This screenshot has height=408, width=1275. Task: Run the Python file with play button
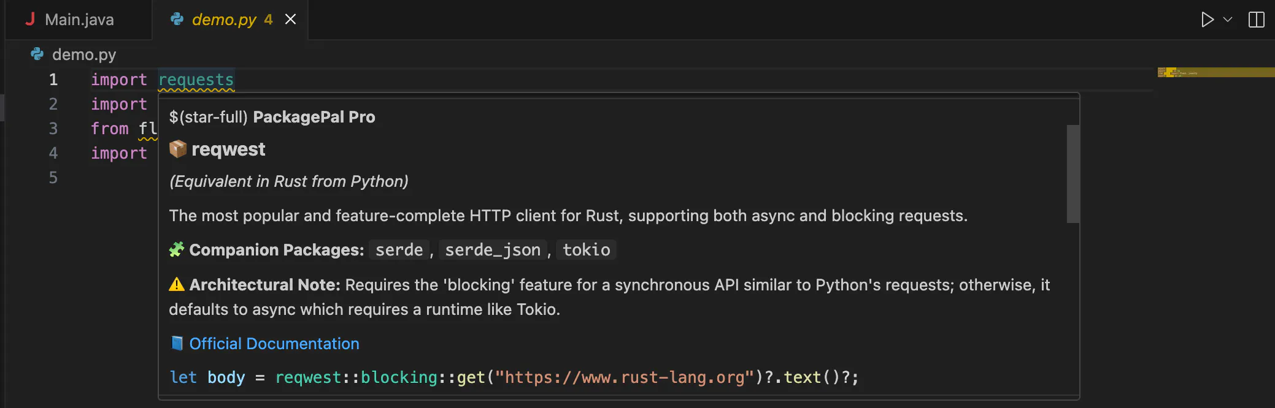point(1207,20)
